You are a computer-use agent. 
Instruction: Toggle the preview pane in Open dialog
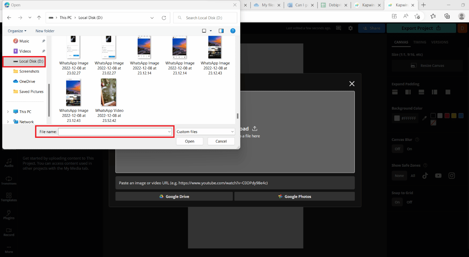[221, 31]
